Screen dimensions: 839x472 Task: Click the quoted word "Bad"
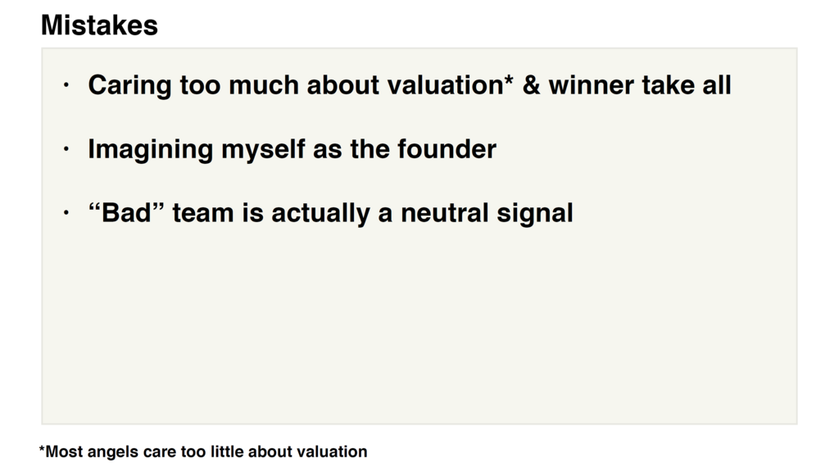(x=126, y=212)
